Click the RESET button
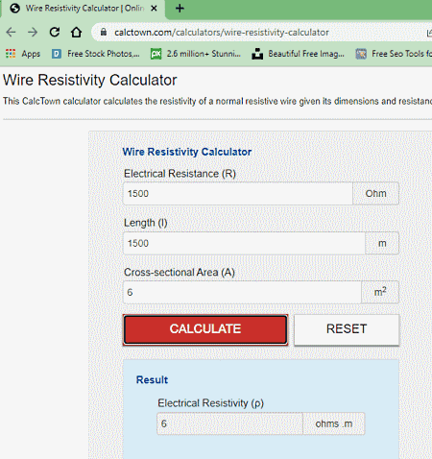 pyautogui.click(x=347, y=329)
